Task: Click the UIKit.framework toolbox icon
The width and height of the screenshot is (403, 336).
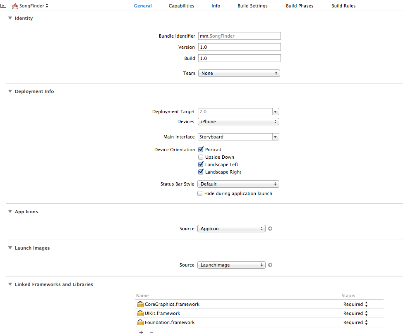Action: (x=140, y=313)
